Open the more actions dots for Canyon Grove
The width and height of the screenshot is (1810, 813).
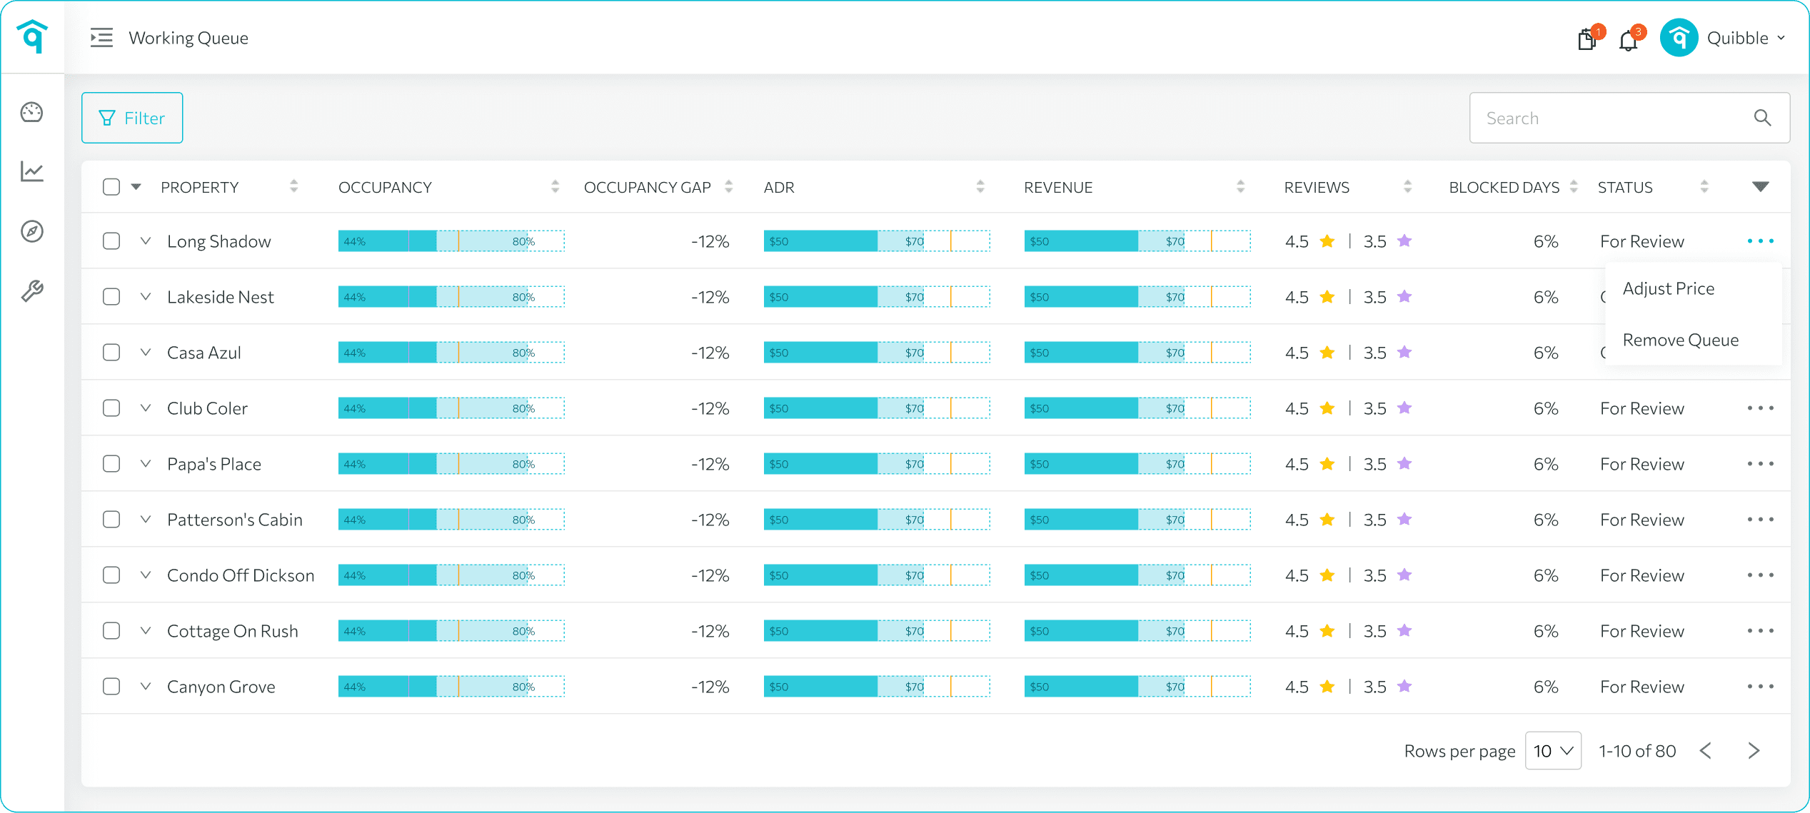1761,687
